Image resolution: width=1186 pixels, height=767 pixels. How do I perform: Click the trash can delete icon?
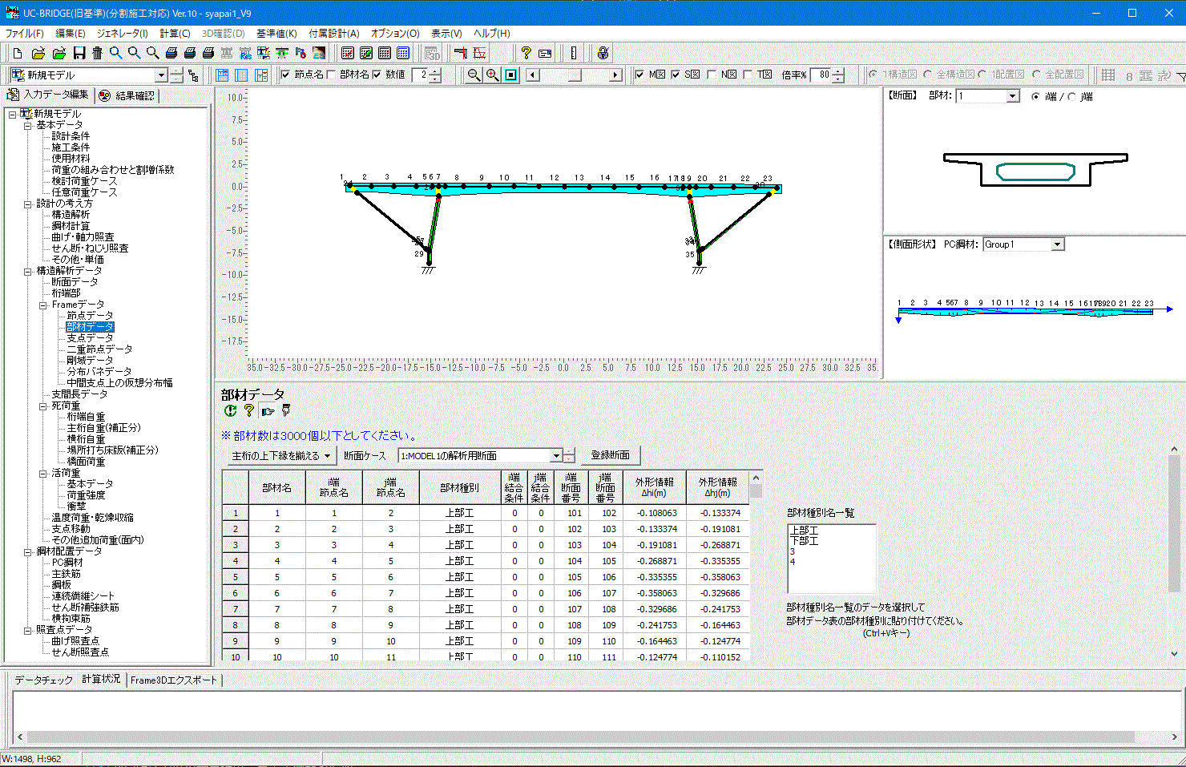coord(97,53)
